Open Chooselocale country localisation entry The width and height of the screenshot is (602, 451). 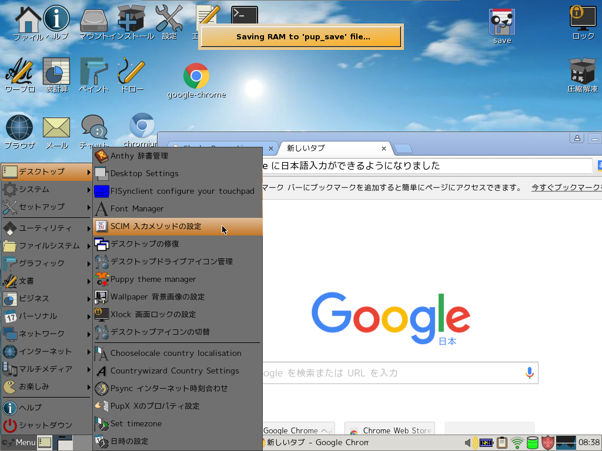pos(178,353)
